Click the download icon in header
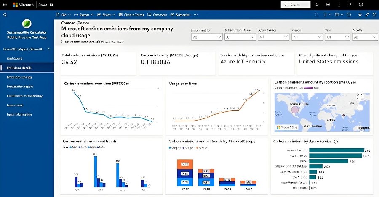Screen dimensions: 379x197 point(339,5)
